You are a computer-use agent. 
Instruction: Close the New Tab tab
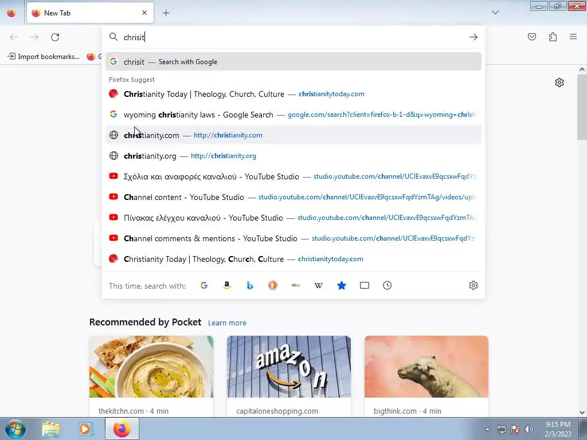[144, 13]
